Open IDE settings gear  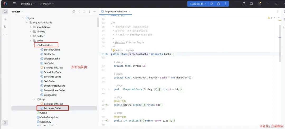point(259,4)
